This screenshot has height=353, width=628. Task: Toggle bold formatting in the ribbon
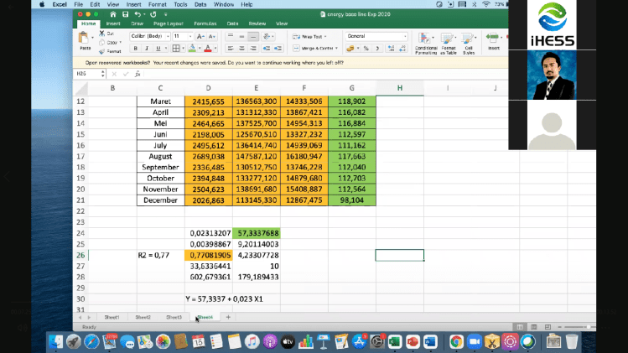(135, 49)
